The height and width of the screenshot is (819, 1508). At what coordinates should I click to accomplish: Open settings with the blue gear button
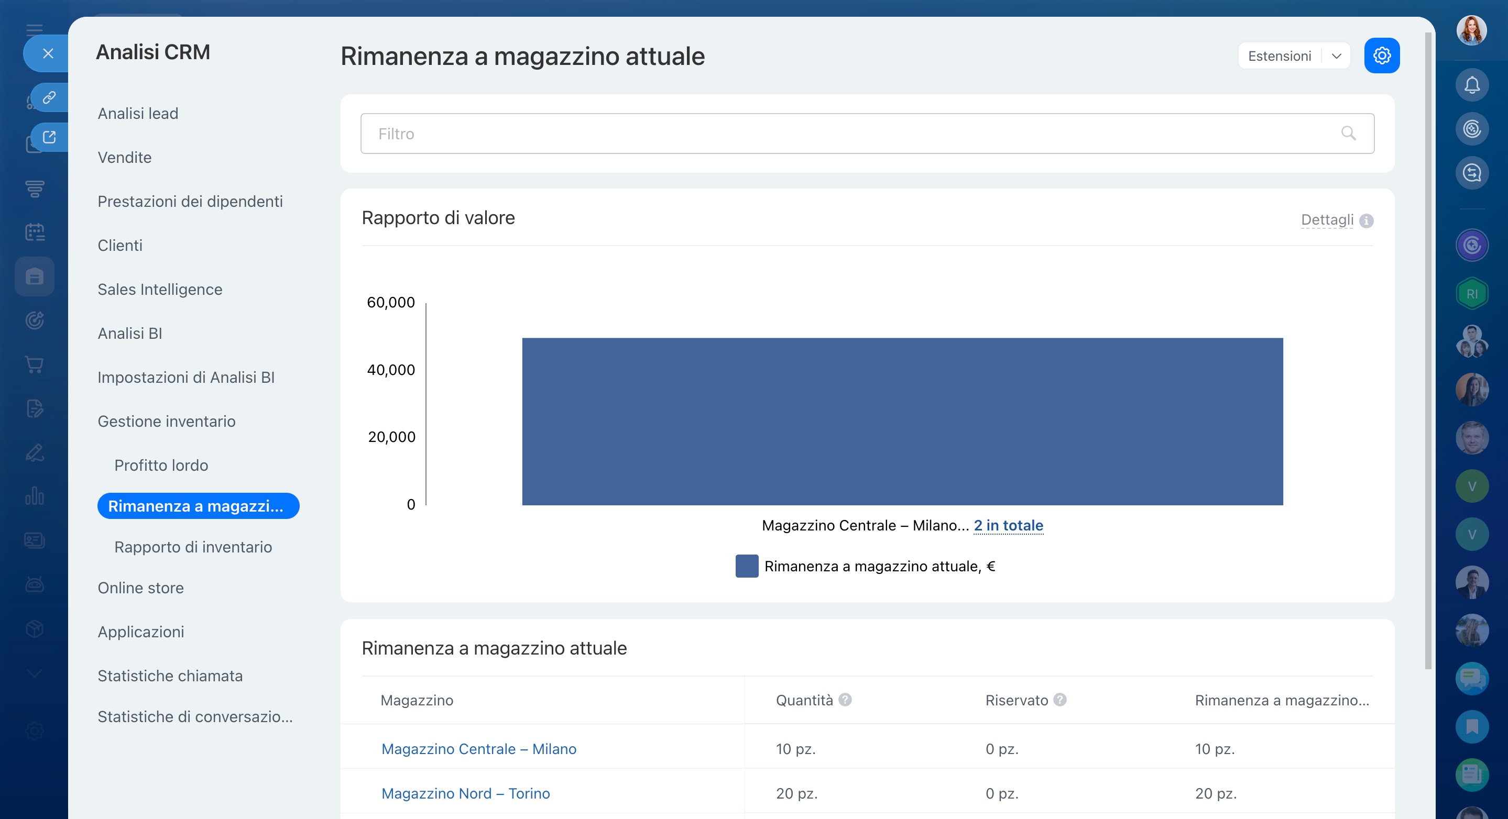[x=1382, y=56]
